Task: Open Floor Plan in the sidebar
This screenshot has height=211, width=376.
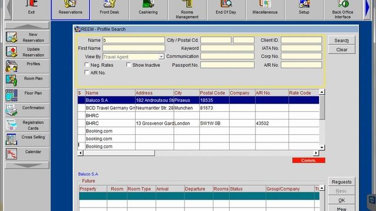Action: coord(27,96)
